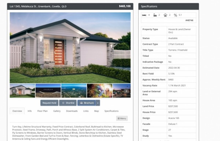The height and width of the screenshot is (141, 220).
Task: Open the Gallery tab
Action: point(57,111)
